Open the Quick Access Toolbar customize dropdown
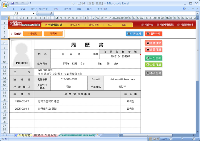The height and width of the screenshot is (141, 200). tap(31, 3)
